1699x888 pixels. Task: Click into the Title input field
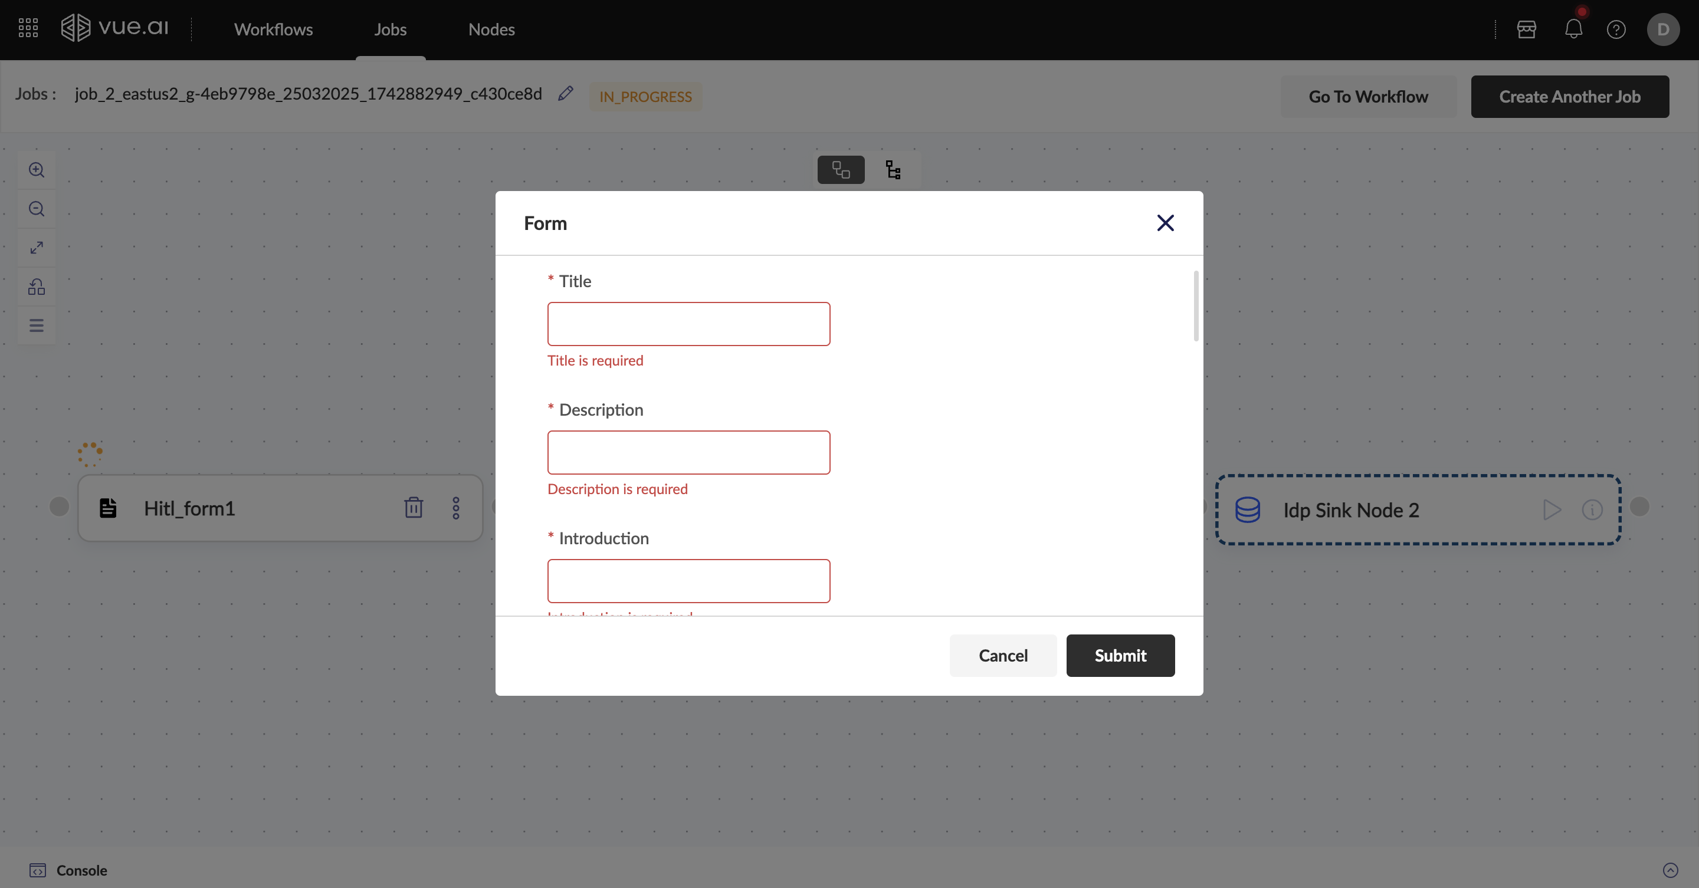pyautogui.click(x=688, y=324)
